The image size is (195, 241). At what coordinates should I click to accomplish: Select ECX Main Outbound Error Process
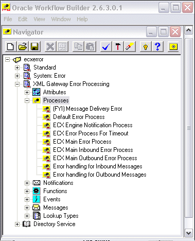coord(95,158)
